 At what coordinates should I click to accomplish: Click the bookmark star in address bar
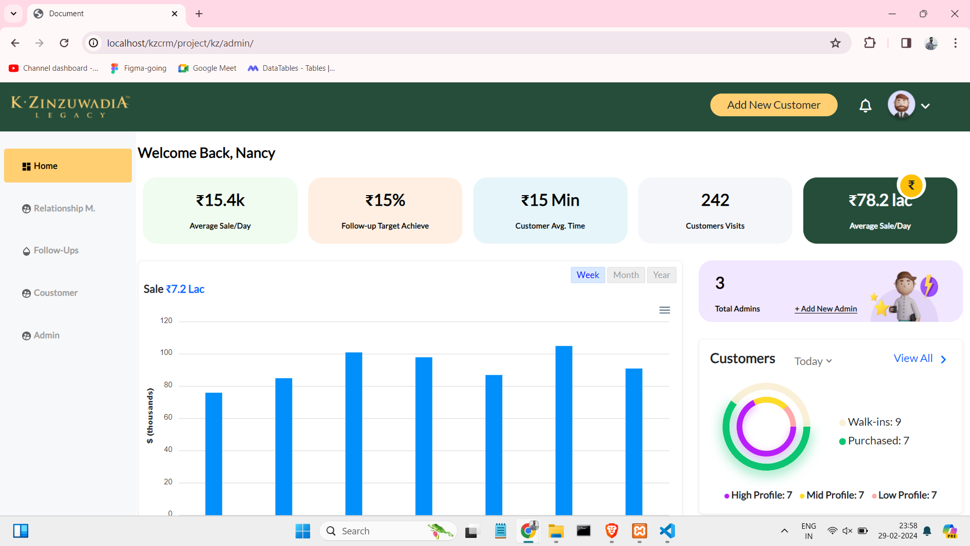836,43
